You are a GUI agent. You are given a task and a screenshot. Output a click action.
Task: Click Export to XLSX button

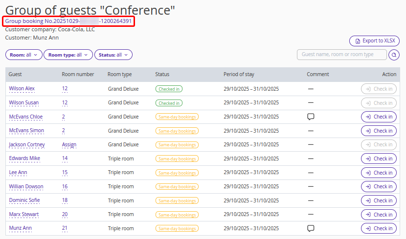374,41
